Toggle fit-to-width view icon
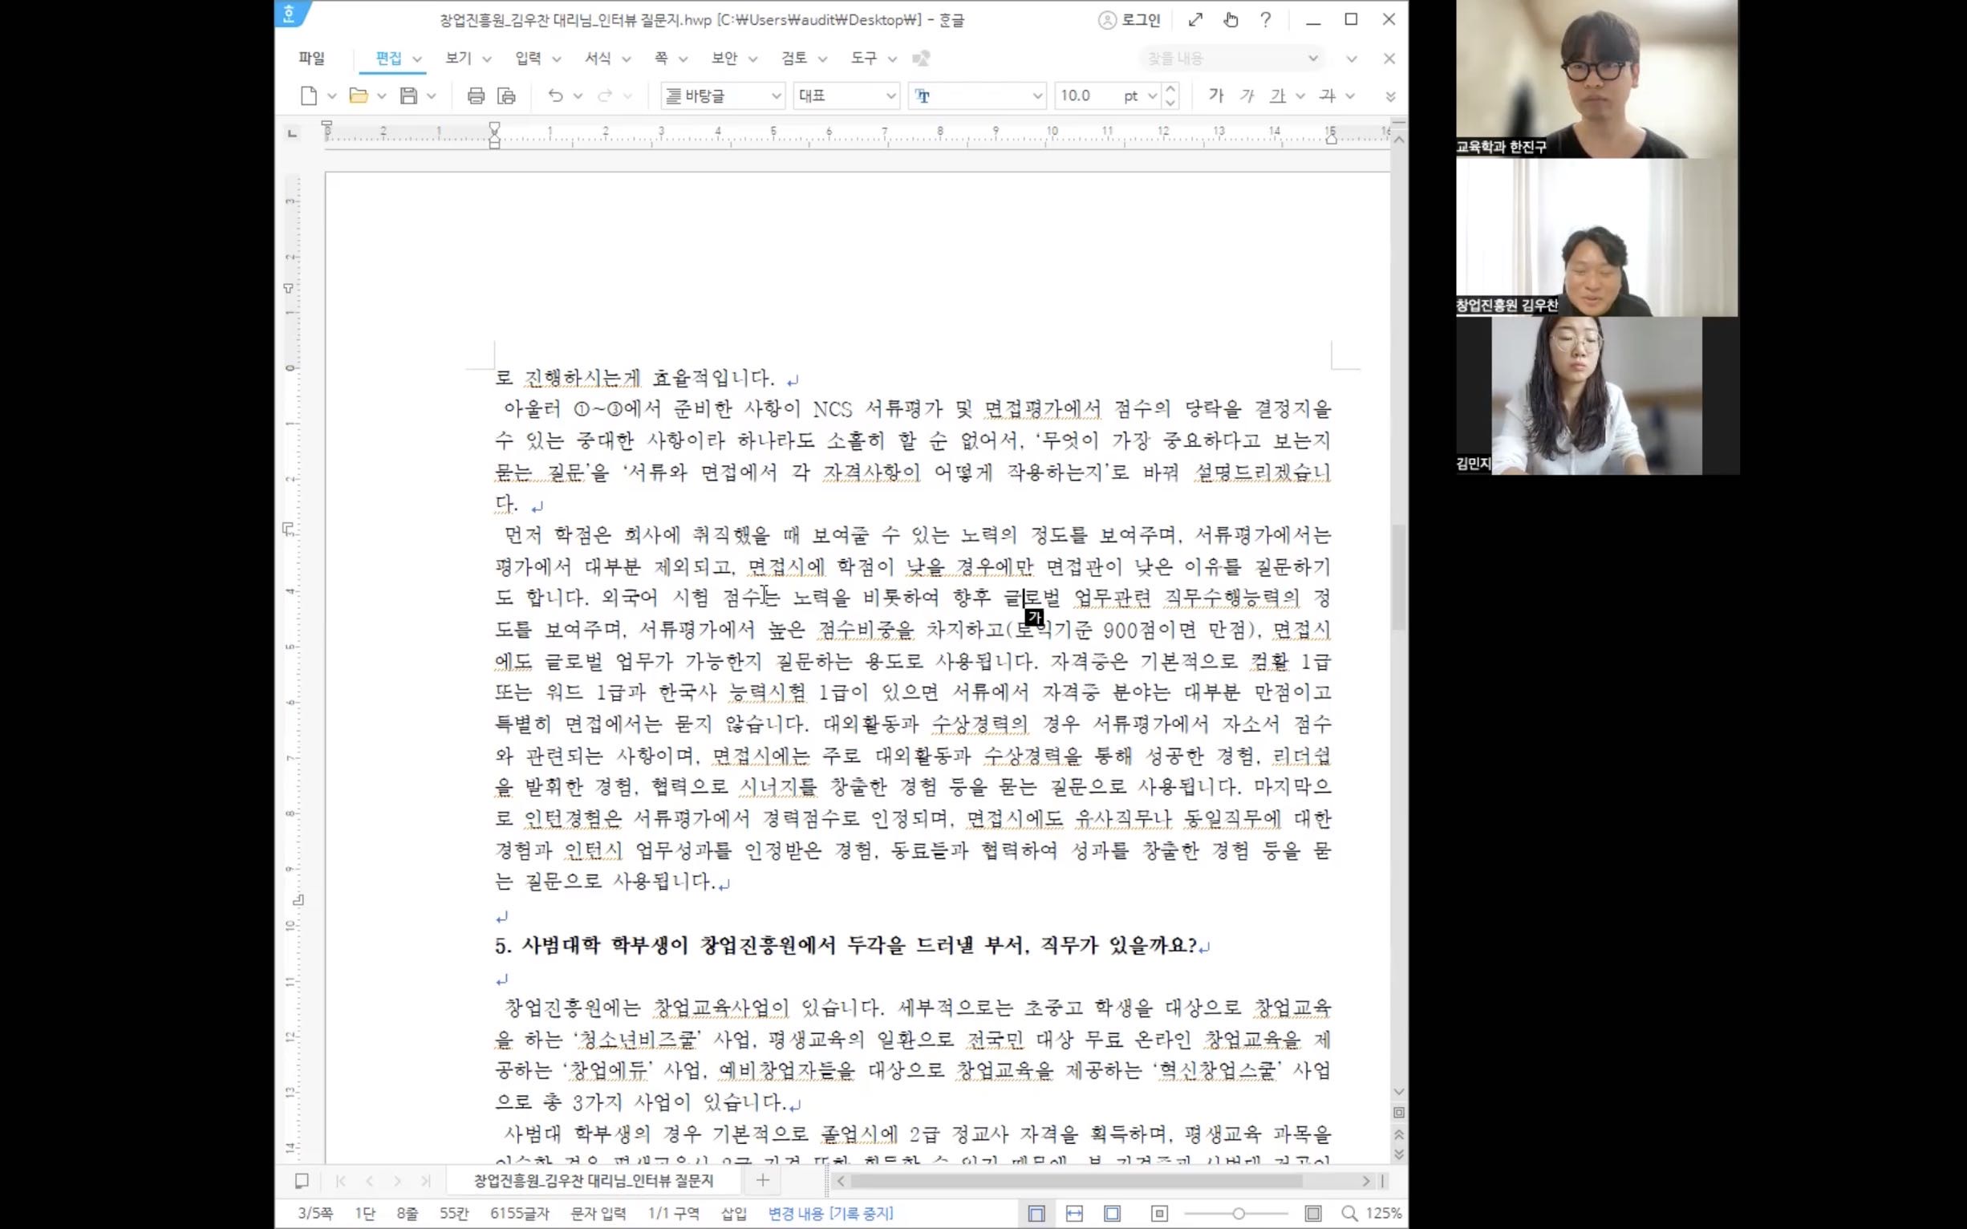The width and height of the screenshot is (1967, 1229). click(1074, 1214)
